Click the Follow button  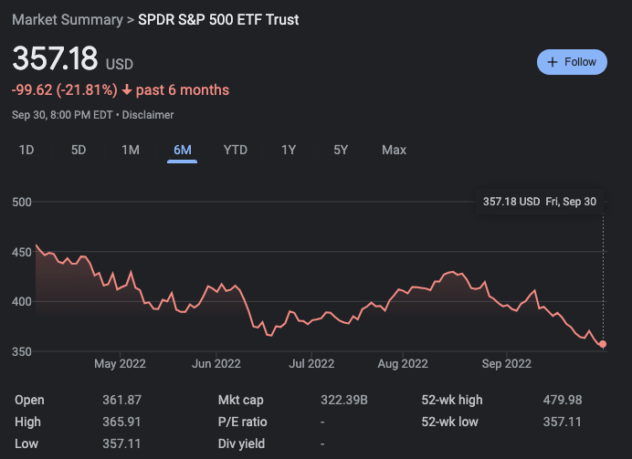click(572, 62)
